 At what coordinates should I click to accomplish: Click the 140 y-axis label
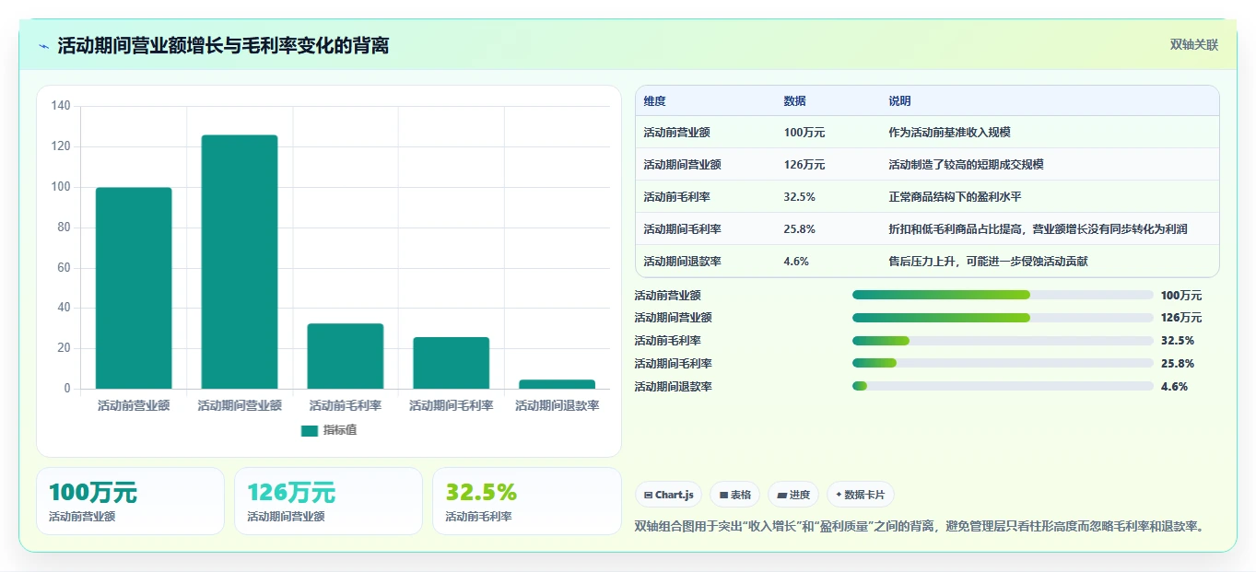(61, 106)
